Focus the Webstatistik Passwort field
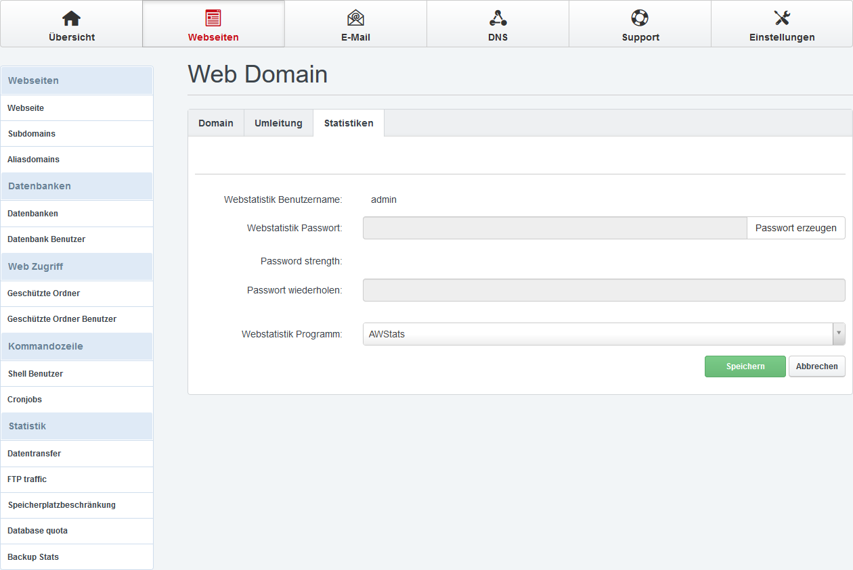The width and height of the screenshot is (853, 570). tap(554, 228)
